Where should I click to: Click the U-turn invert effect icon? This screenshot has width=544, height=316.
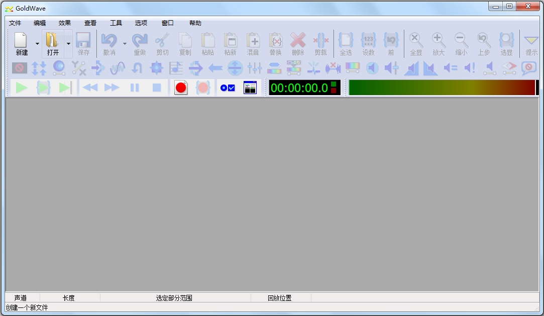(137, 68)
